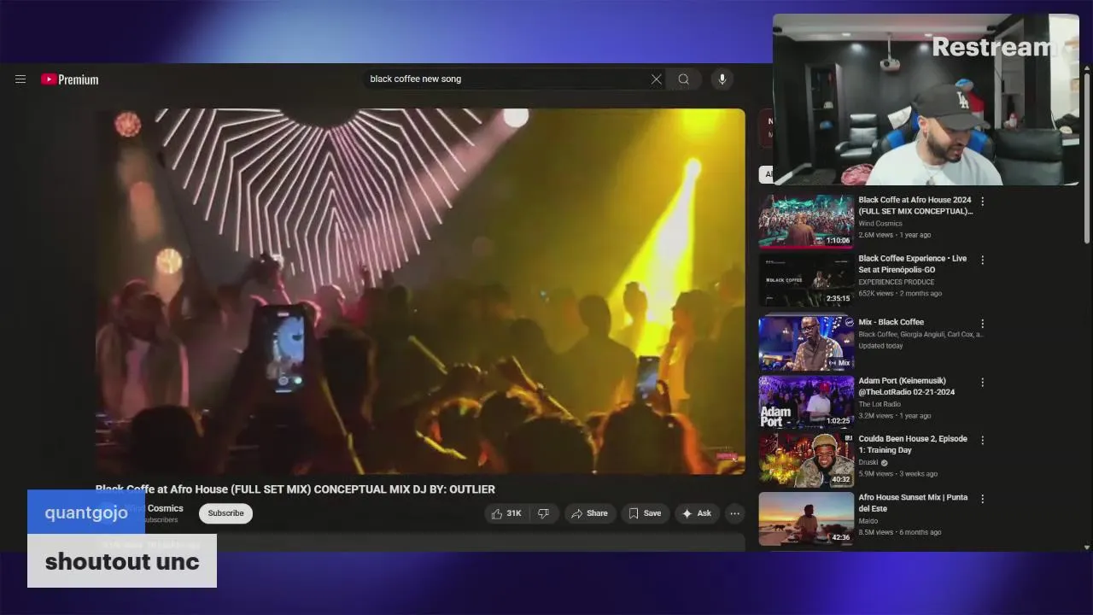Open Black Coffee Experience Pirenópolis thumbnail
This screenshot has width=1093, height=615.
click(x=806, y=279)
